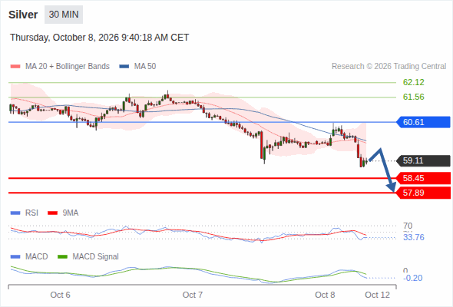Click the MA 50 blue legend swatch
Image resolution: width=453 pixels, height=307 pixels.
point(124,67)
